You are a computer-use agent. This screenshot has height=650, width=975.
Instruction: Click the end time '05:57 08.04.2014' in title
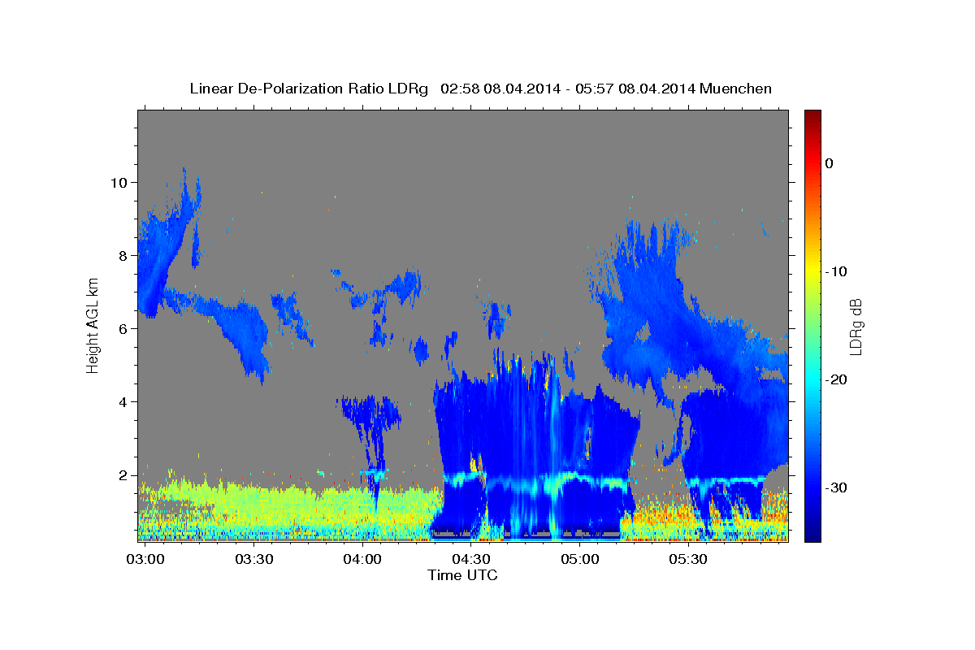point(635,89)
